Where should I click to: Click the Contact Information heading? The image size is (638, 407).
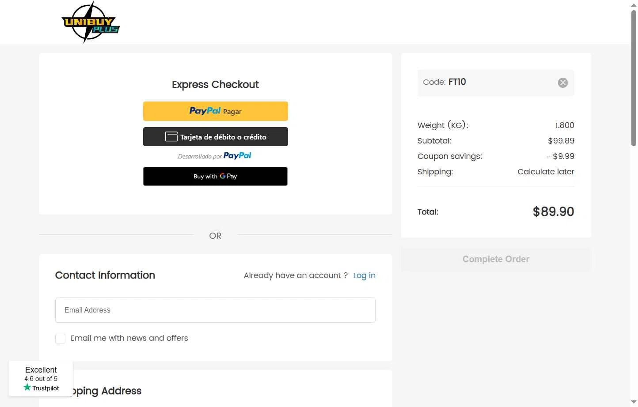pyautogui.click(x=105, y=275)
